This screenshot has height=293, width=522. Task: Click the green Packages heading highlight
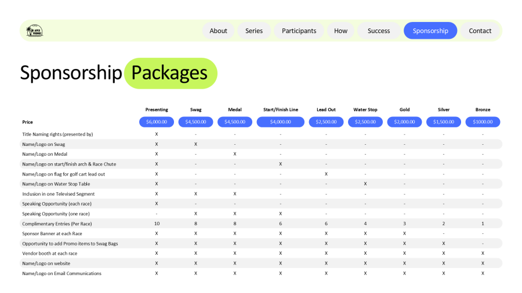(x=170, y=73)
